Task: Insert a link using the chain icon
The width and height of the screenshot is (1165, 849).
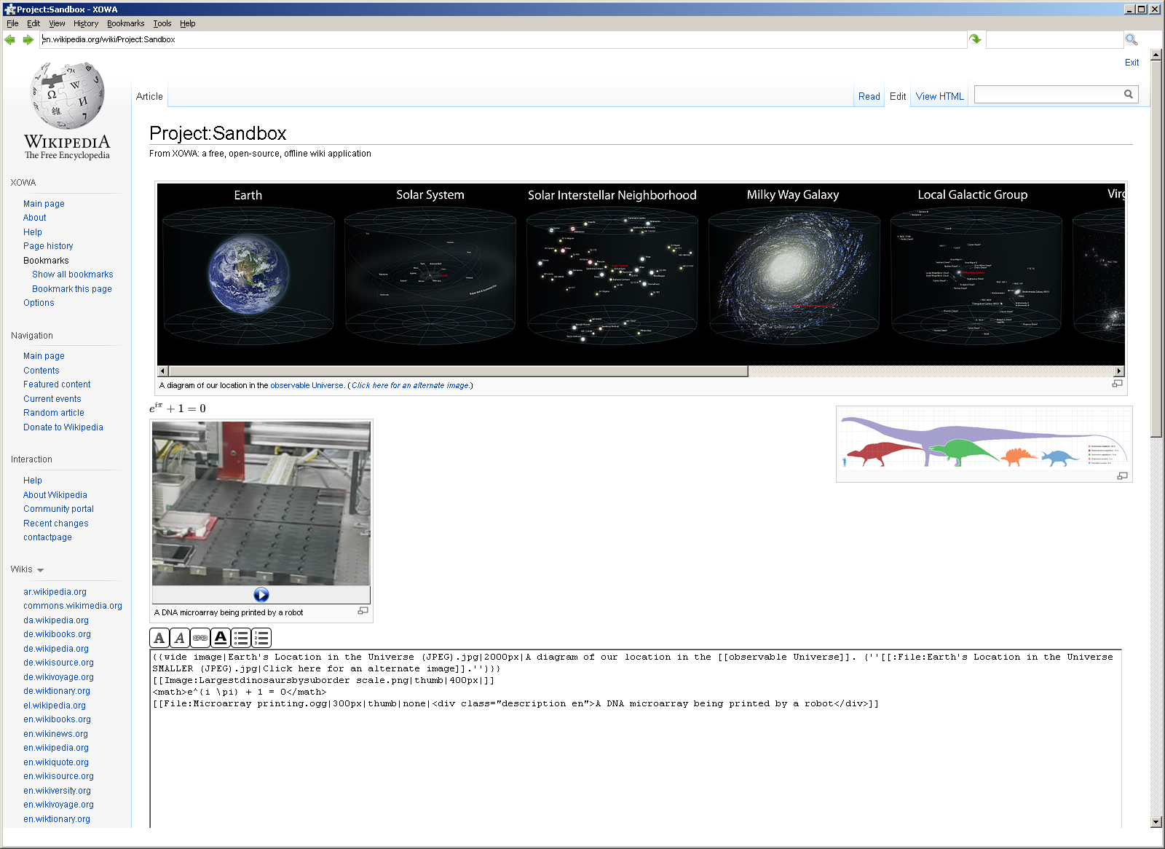Action: pos(200,639)
